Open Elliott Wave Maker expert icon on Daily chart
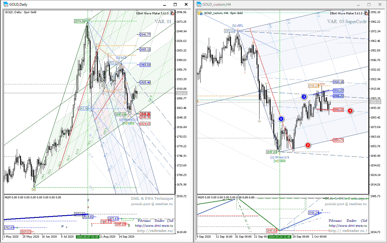Screen dimensions: 387x243 pyautogui.click(x=172, y=13)
